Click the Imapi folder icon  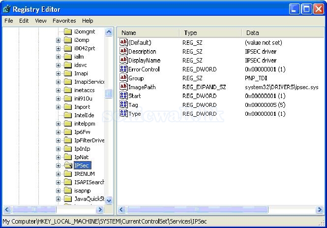click(x=68, y=73)
